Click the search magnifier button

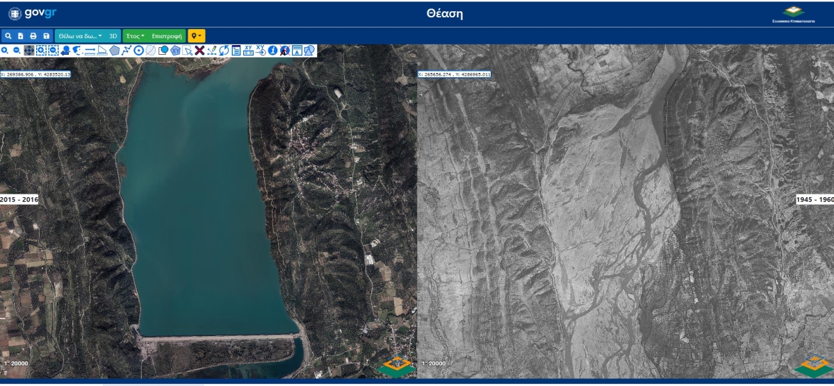(8, 35)
